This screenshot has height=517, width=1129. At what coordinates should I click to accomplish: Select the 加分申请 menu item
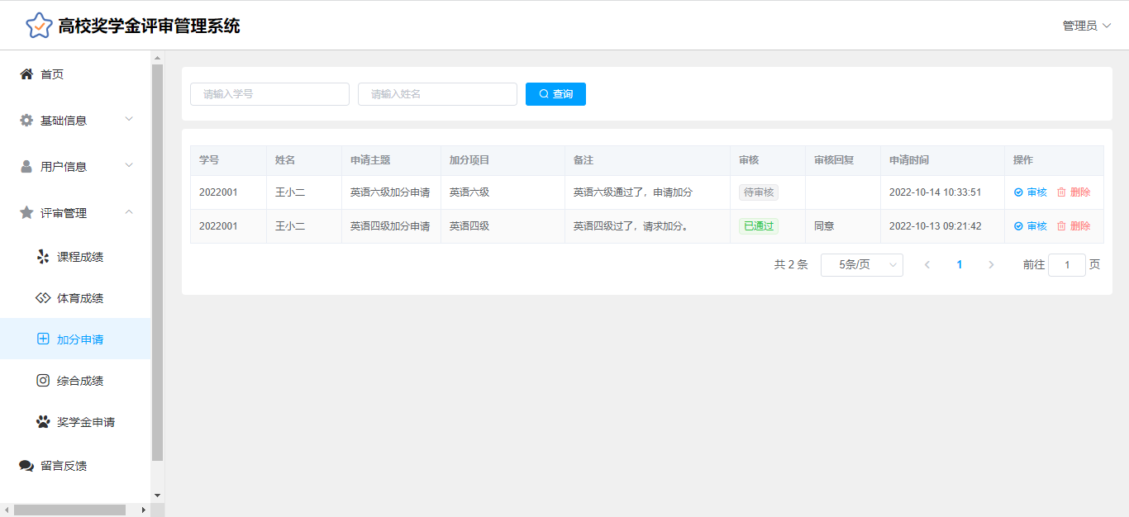pyautogui.click(x=79, y=339)
